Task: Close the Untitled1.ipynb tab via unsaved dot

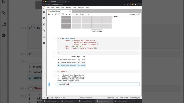Action: coord(70,11)
